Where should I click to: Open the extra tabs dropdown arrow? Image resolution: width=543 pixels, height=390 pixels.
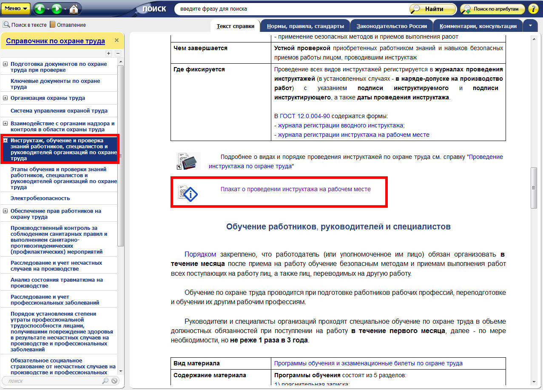(530, 25)
